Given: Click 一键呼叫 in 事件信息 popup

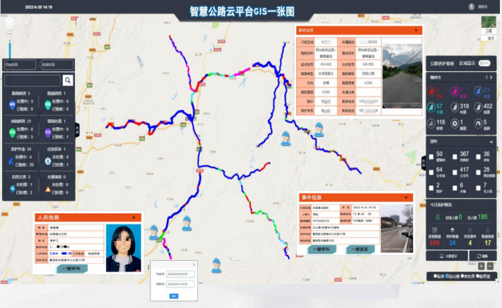Looking at the screenshot, I should pos(322,249).
